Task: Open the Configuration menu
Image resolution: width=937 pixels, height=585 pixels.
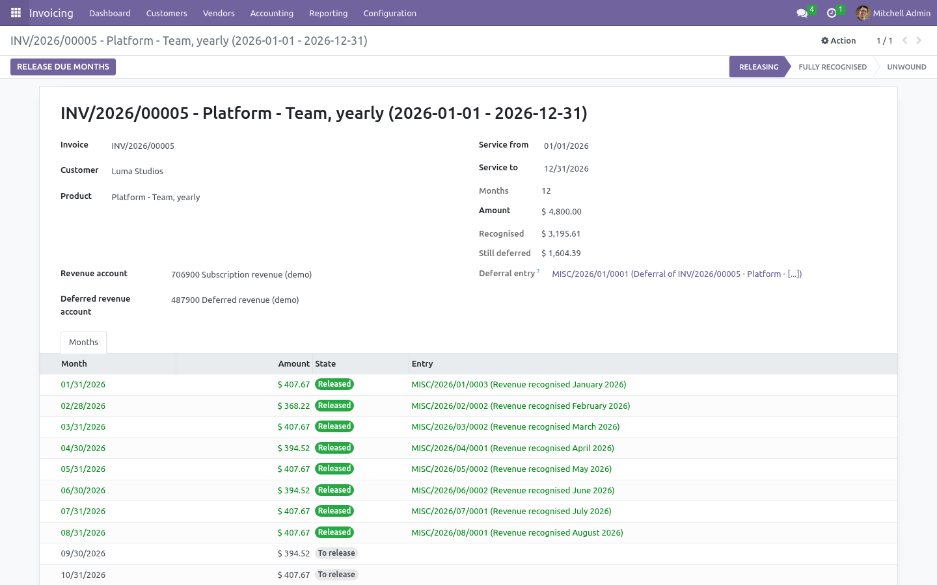Action: [x=390, y=13]
